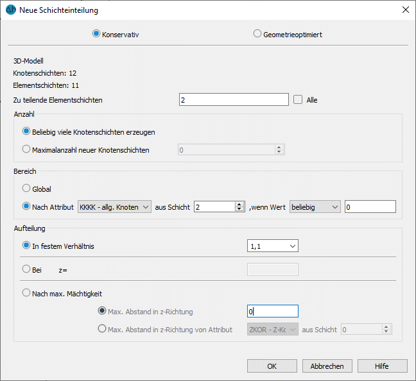Screen dimensions: 416x381
Task: Confirm with the OK button
Action: 272,366
